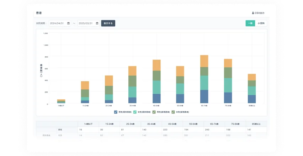Click the start date field 2024/04/01
The width and height of the screenshot is (303, 156).
click(57, 23)
